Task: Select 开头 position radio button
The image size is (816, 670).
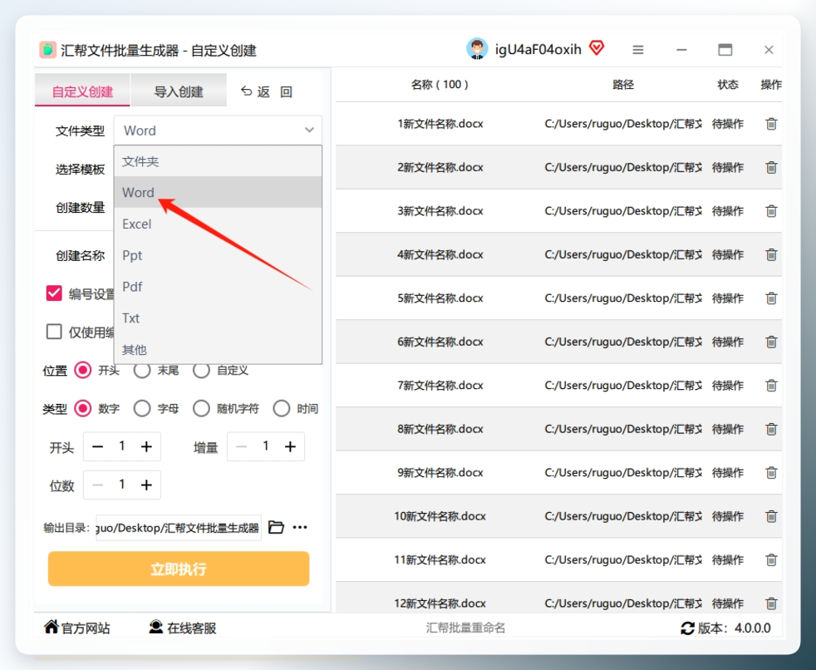Action: (x=83, y=370)
